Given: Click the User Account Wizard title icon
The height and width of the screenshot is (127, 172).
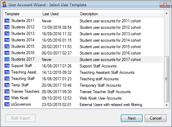Looking at the screenshot, I should [5, 4].
